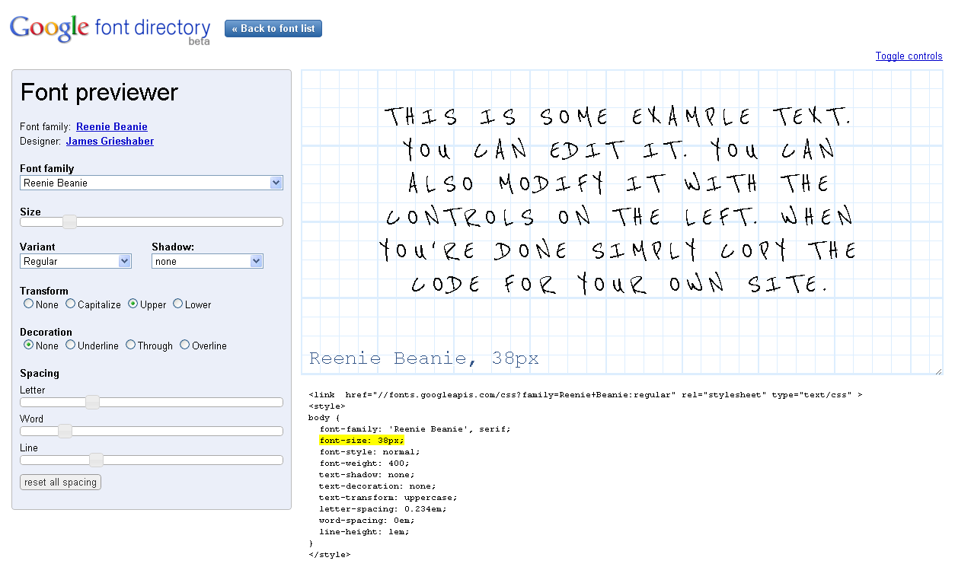Choose the Overline decoration option
Screen dimensions: 955x567
pos(185,346)
